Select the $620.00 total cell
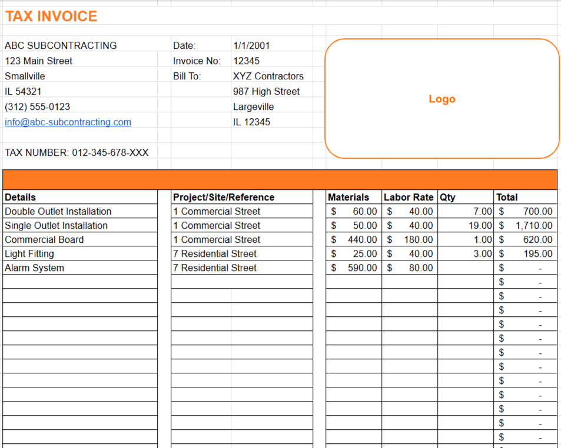The width and height of the screenshot is (561, 448). pos(526,239)
